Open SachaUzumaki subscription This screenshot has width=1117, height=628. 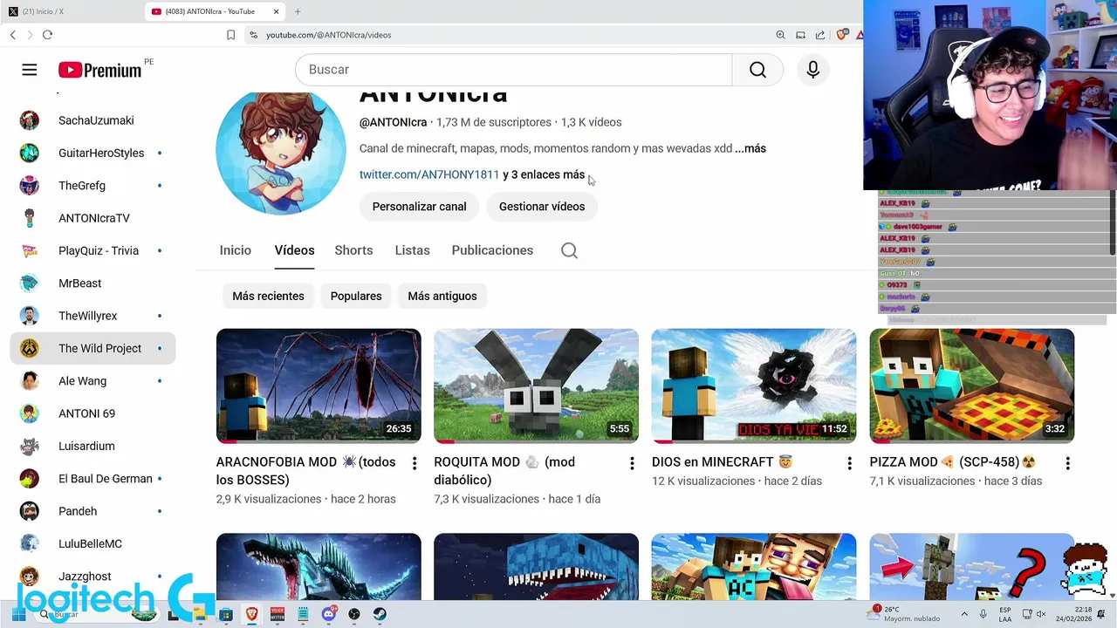pos(93,120)
